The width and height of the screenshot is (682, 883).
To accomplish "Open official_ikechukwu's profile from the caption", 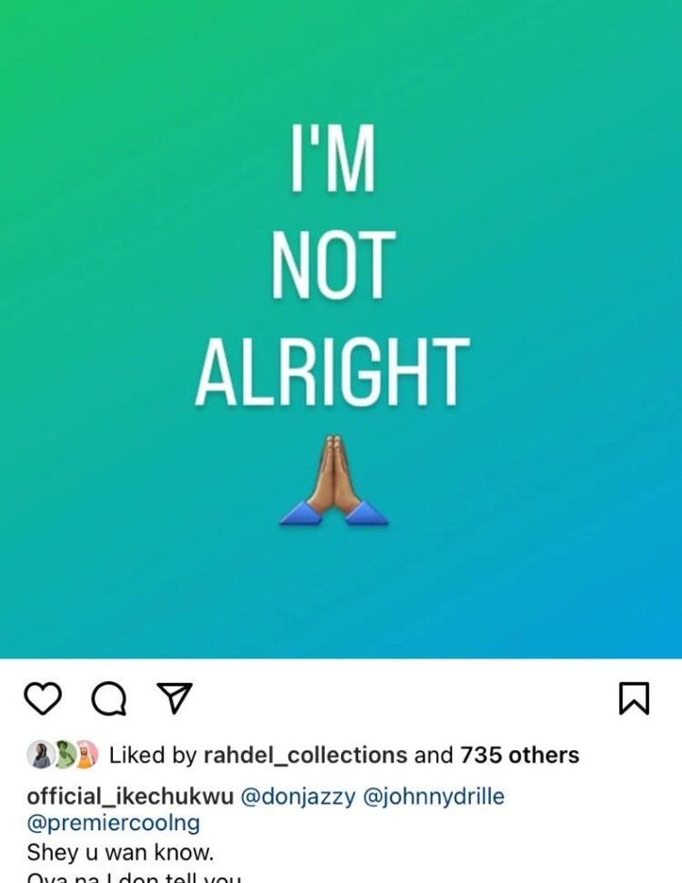I will [130, 797].
